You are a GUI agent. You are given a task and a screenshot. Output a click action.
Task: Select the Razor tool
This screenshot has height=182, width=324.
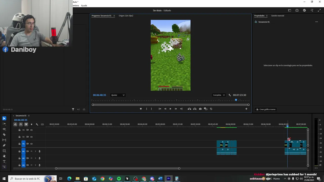(x=4, y=134)
